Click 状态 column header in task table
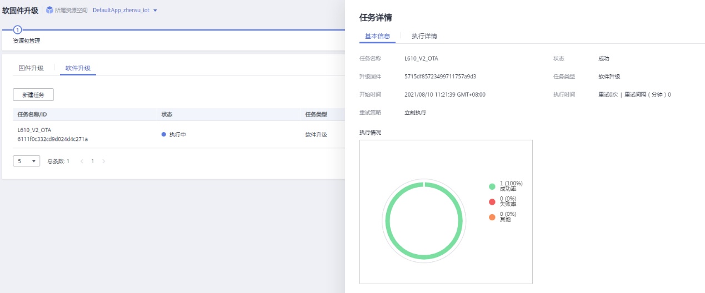The height and width of the screenshot is (293, 705). pyautogui.click(x=167, y=114)
